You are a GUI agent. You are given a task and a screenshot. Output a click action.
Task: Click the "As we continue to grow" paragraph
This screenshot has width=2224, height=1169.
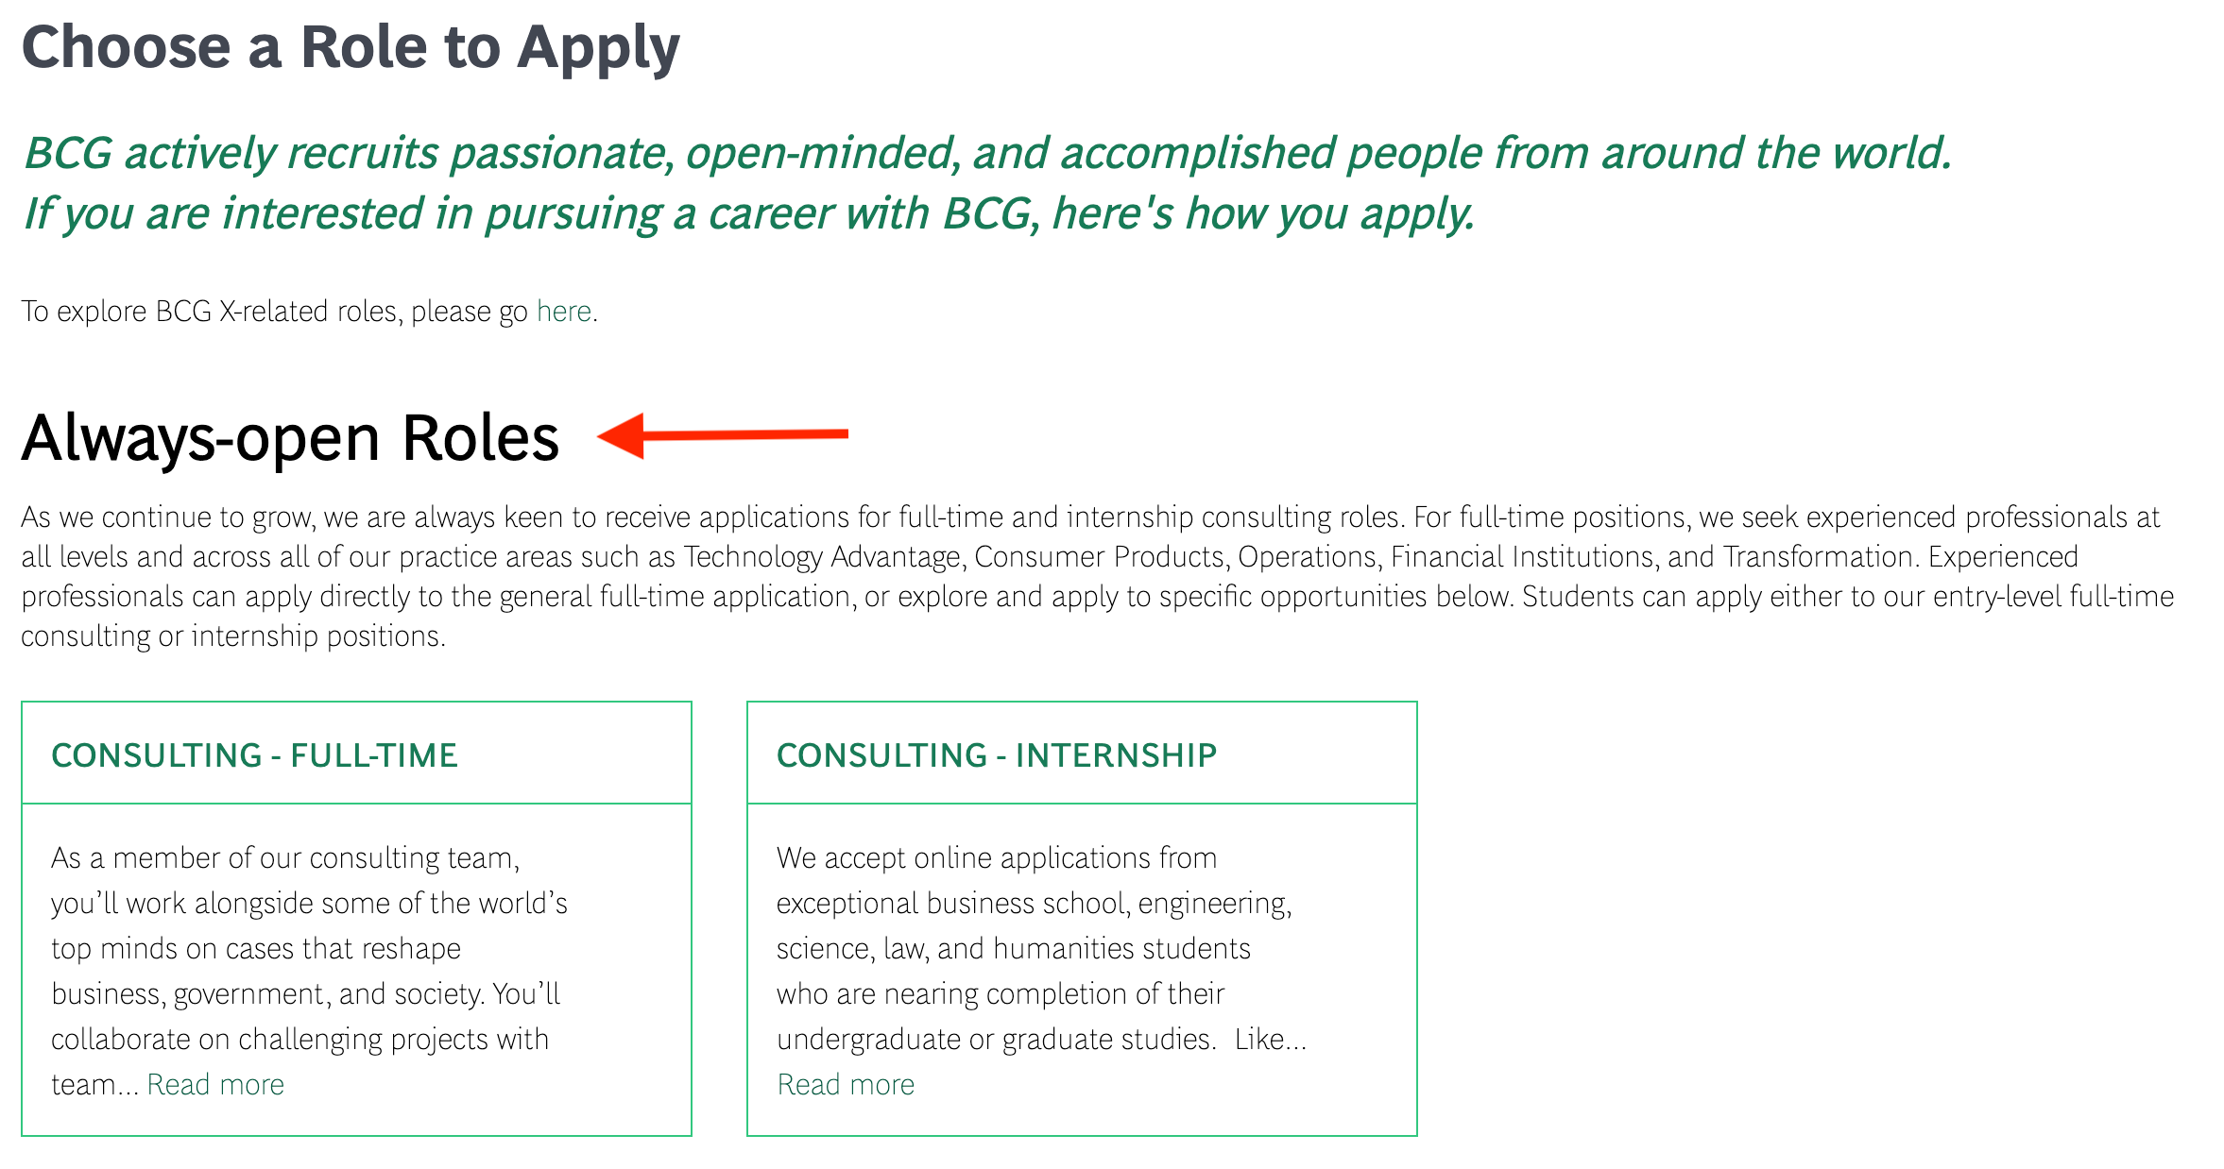point(1098,576)
